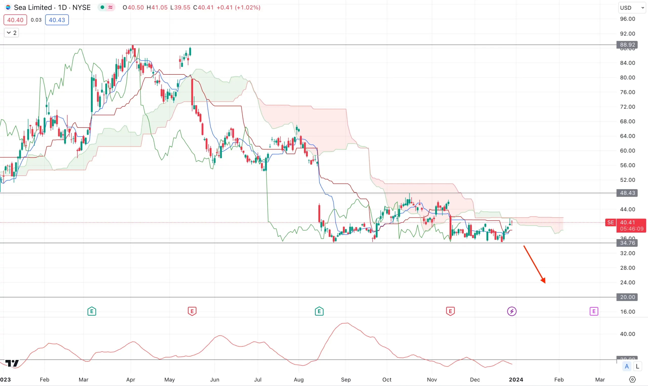Click the Jun label on the time axis
The image size is (648, 386).
pyautogui.click(x=215, y=379)
